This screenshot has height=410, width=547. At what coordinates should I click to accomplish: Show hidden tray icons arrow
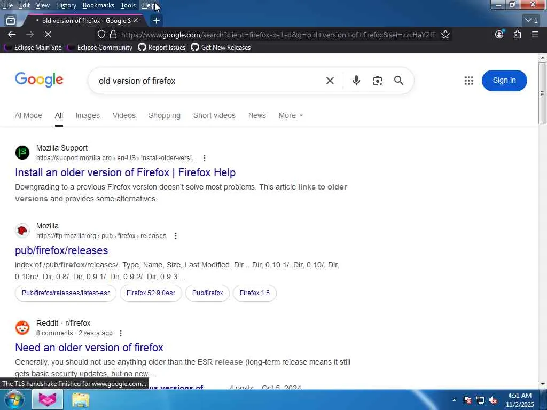pos(454,400)
